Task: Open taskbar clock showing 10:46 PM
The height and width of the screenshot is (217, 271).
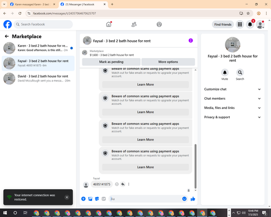Action: tap(253, 213)
